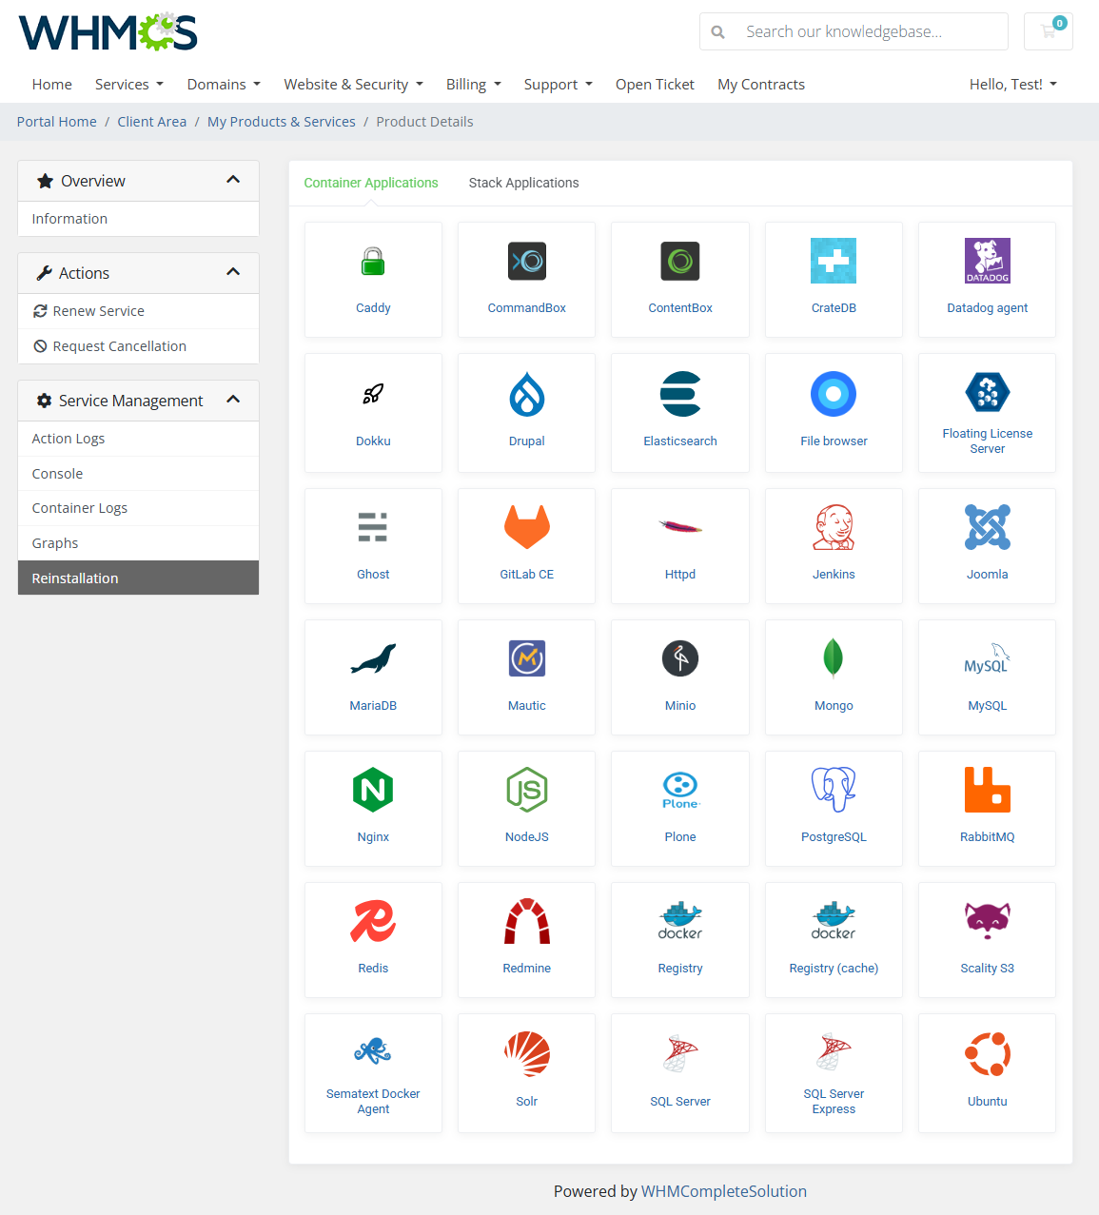The image size is (1099, 1215).
Task: Select the Ubuntu logo icon
Action: tap(988, 1054)
